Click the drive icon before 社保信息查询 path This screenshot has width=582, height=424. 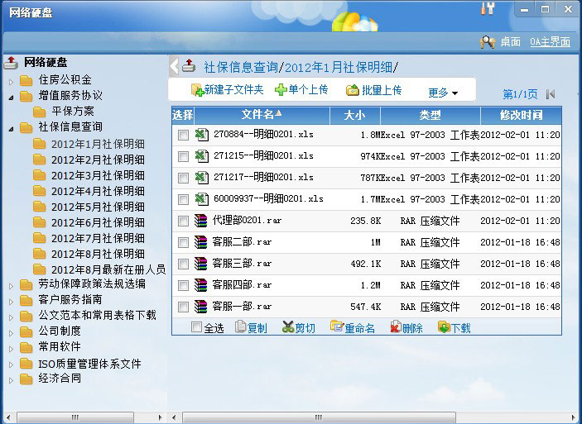pyautogui.click(x=189, y=66)
